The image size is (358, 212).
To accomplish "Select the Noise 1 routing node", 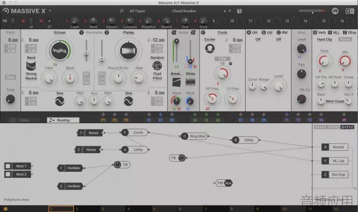I will 90,133.
